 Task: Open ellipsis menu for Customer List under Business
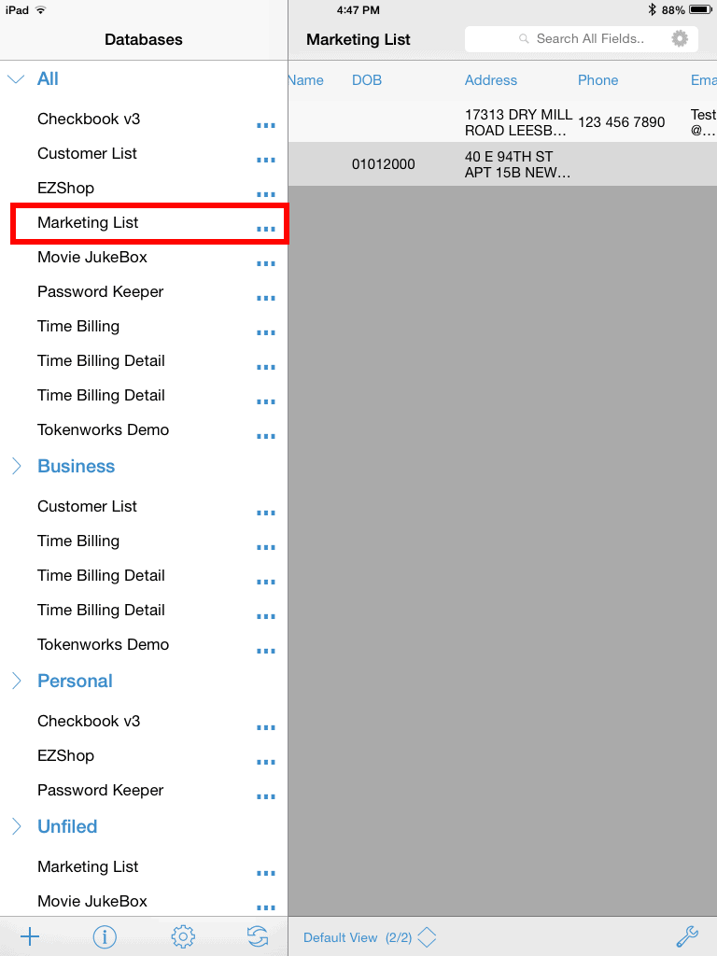(x=266, y=513)
